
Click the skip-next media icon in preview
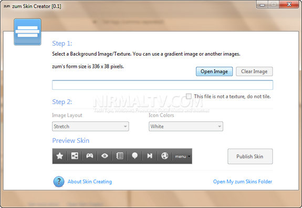pos(150,156)
